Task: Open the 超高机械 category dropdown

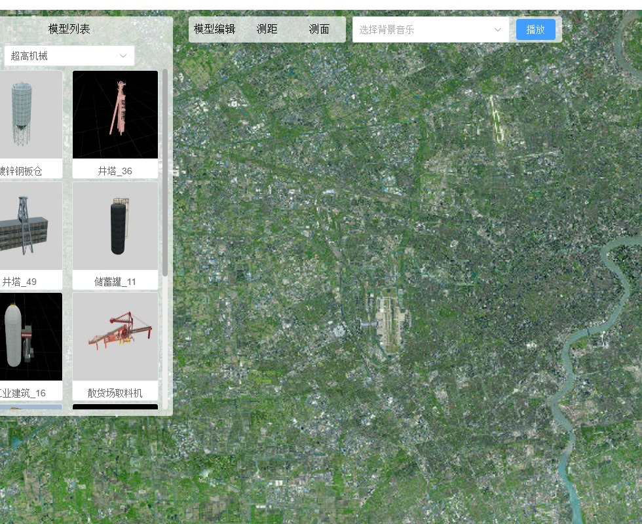Action: tap(69, 56)
